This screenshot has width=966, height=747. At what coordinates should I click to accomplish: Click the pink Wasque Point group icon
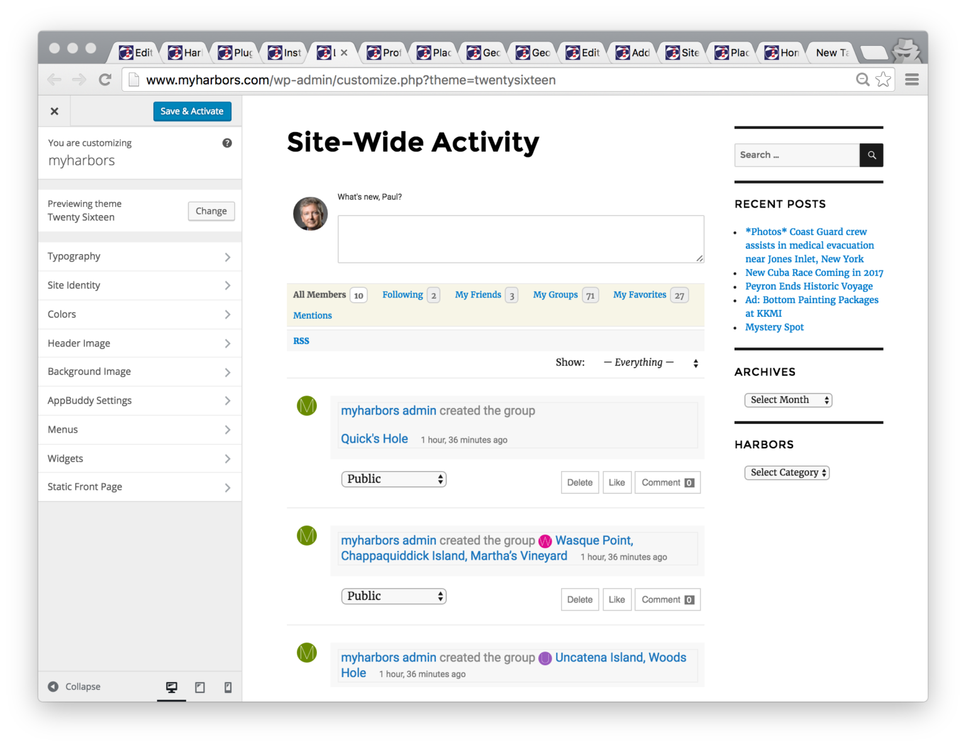coord(545,541)
